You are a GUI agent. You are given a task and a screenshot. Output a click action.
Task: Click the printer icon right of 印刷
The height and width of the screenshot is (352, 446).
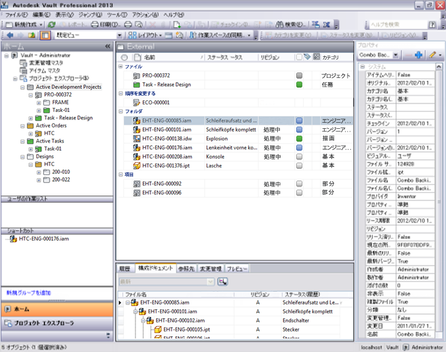pos(128,25)
